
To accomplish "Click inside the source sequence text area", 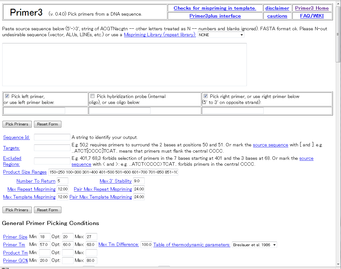I will pyautogui.click(x=124, y=65).
